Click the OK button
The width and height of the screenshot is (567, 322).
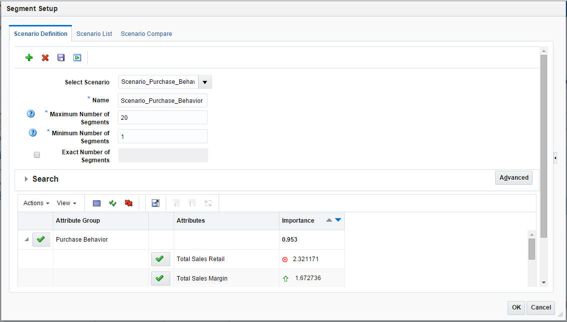(517, 308)
